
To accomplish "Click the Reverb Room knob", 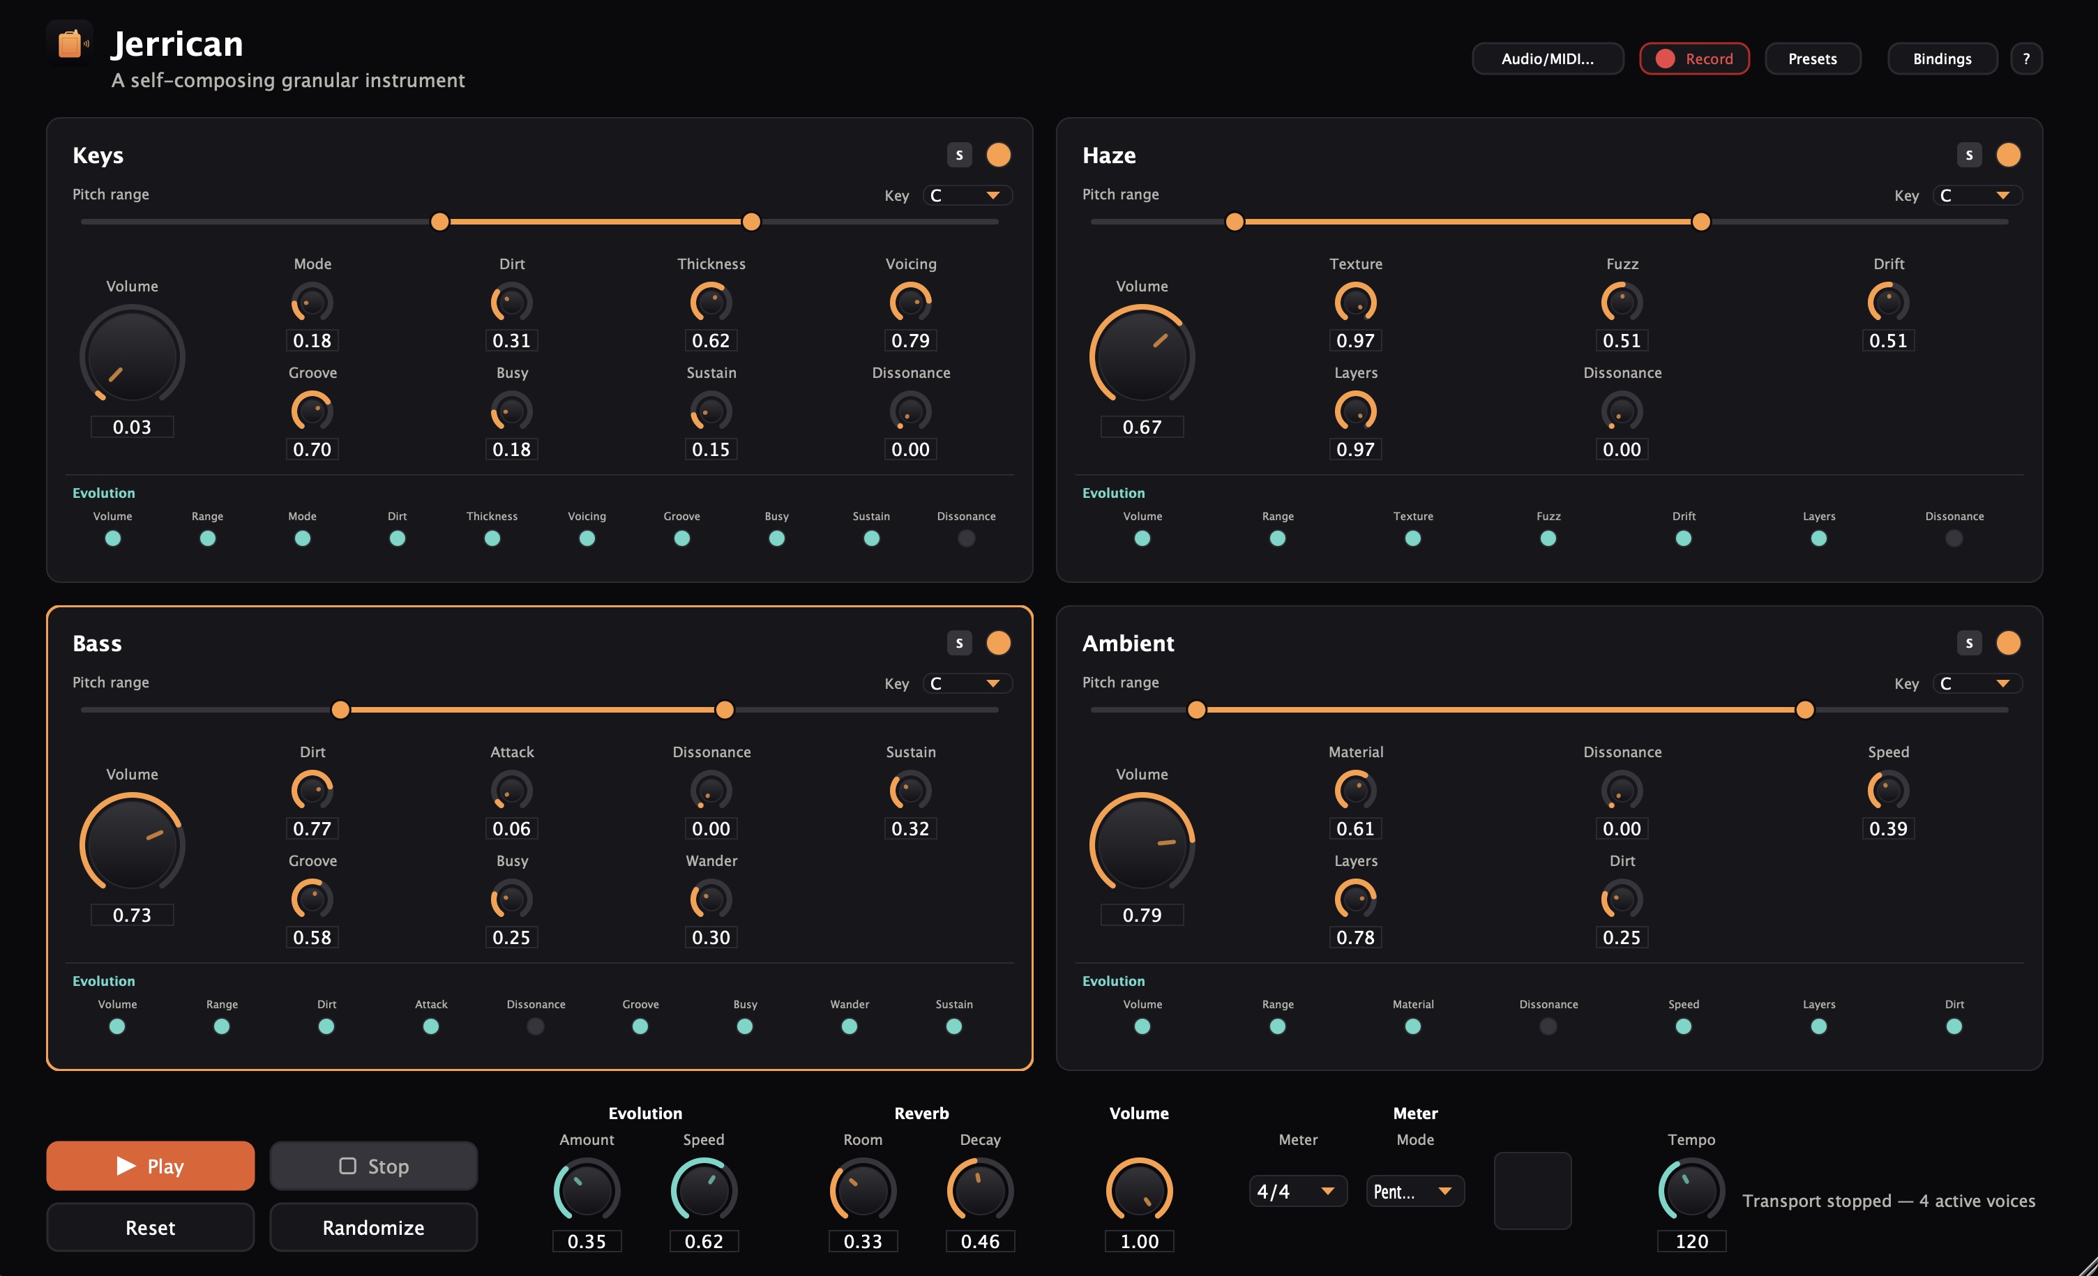I will (x=863, y=1190).
